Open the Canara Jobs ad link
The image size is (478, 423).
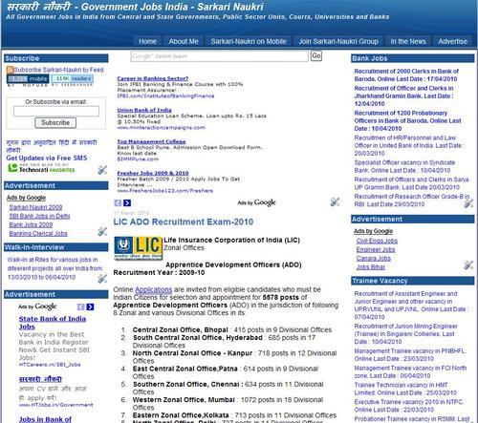pyautogui.click(x=374, y=259)
